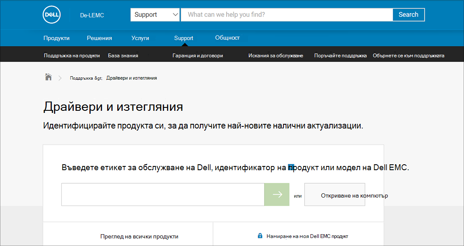
Task: Open Поръчайте поддръжка
Action: (340, 56)
